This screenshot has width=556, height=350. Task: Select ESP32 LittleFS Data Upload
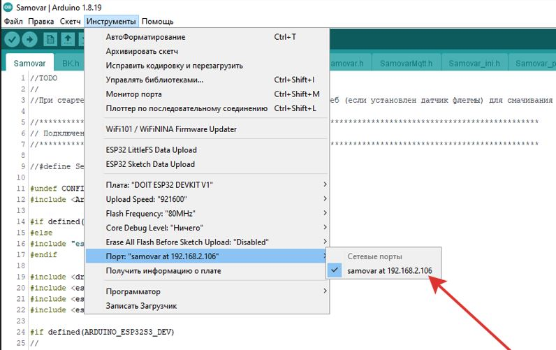click(151, 150)
